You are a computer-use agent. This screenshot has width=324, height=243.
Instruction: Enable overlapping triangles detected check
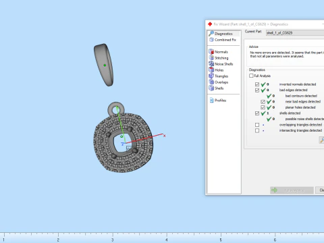[257, 125]
